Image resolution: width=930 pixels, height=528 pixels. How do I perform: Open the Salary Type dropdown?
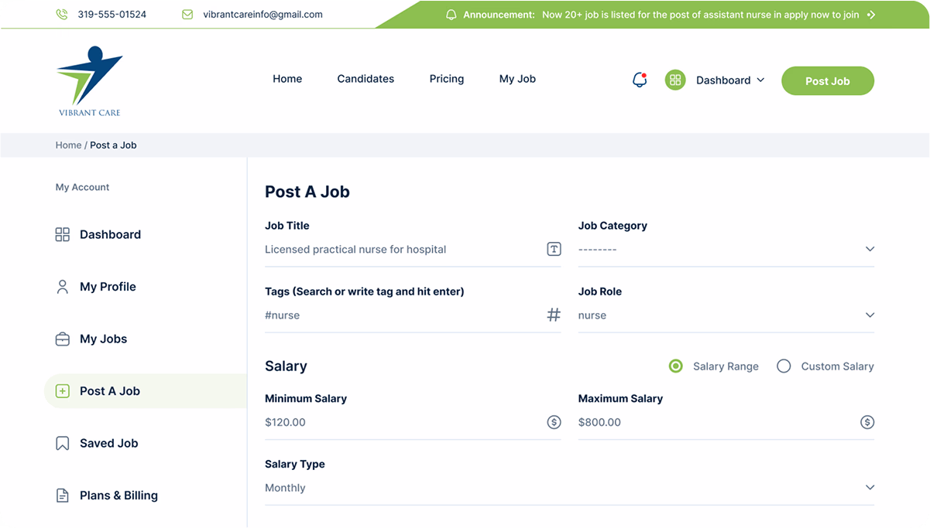[x=569, y=488]
